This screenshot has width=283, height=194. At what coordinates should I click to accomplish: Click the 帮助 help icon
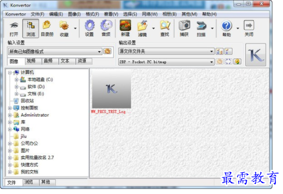[227, 26]
